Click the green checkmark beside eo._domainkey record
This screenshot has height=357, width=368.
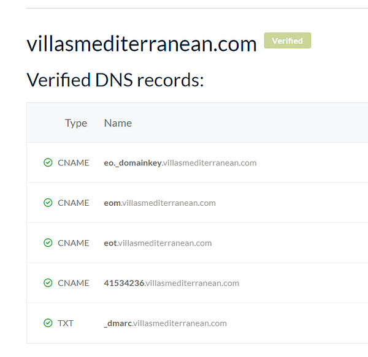click(x=48, y=162)
